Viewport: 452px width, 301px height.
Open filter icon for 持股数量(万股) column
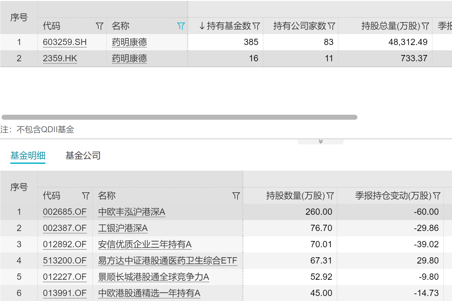click(x=330, y=196)
